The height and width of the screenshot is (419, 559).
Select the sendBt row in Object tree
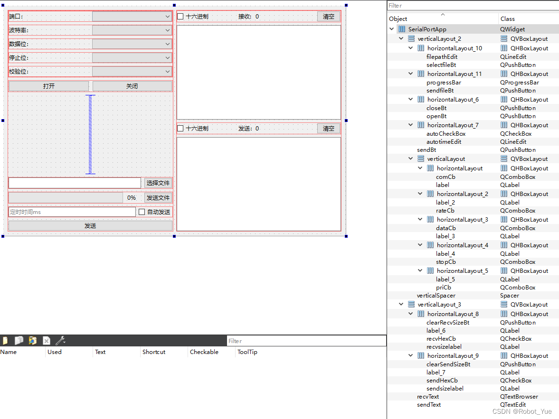pos(473,149)
